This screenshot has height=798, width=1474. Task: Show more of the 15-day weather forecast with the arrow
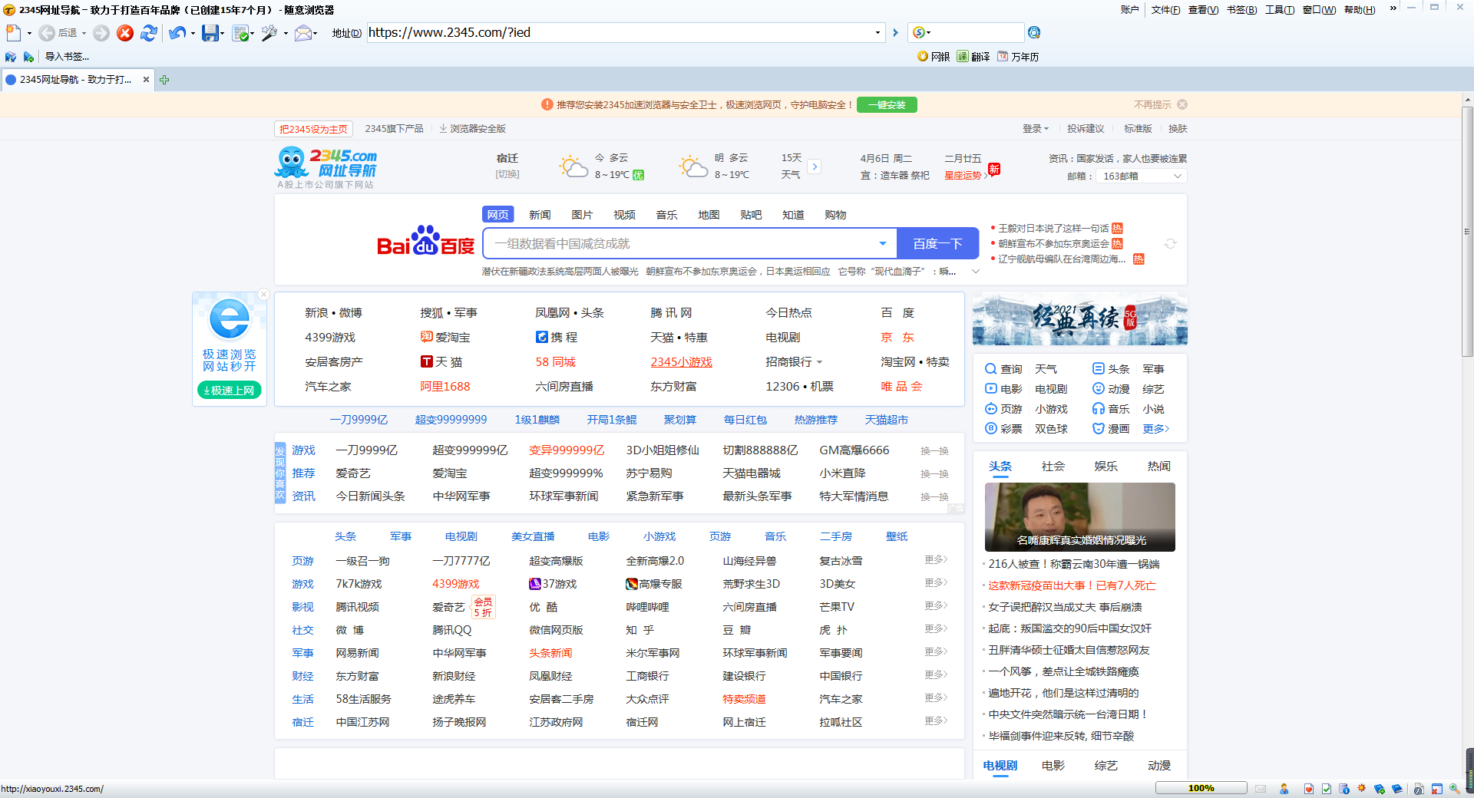point(815,167)
